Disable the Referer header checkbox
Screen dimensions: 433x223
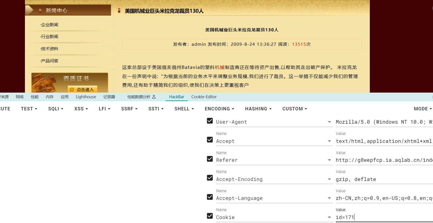coord(210,159)
